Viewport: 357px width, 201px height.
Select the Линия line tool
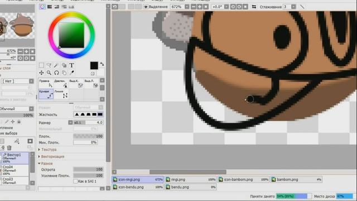[61, 94]
